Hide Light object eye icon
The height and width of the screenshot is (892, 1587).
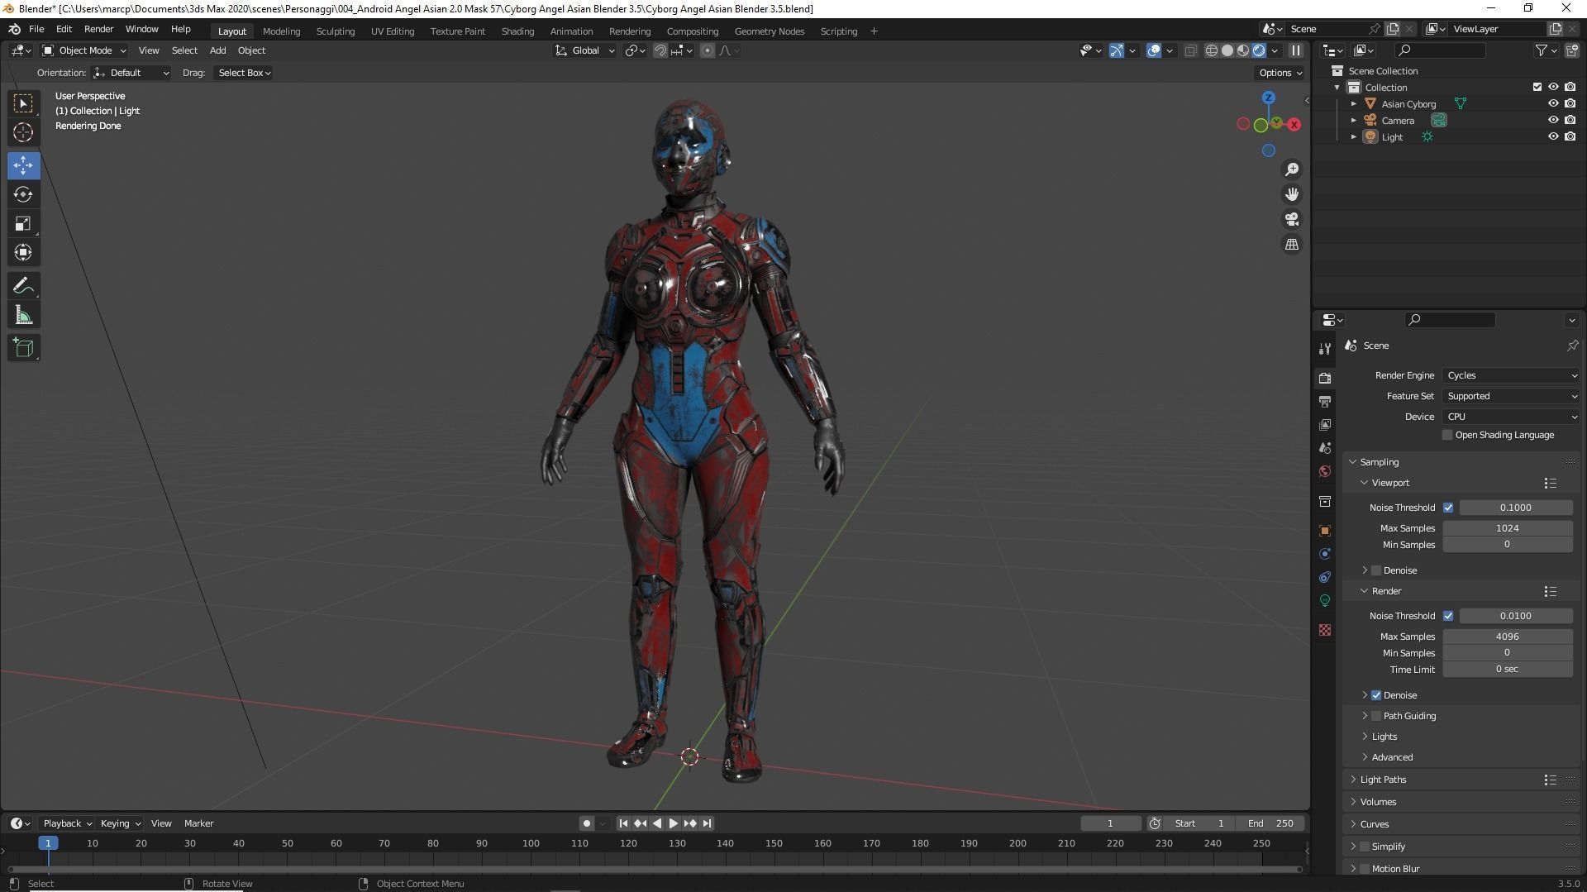1553,136
